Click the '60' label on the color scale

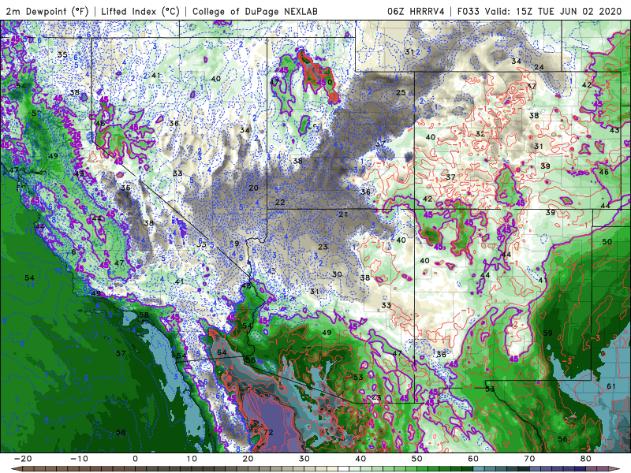(473, 459)
